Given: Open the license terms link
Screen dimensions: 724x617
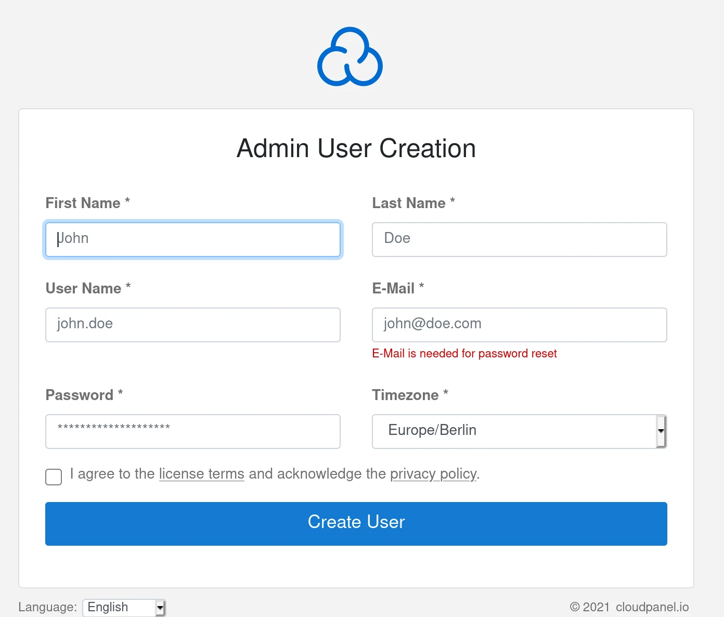Looking at the screenshot, I should pyautogui.click(x=202, y=474).
